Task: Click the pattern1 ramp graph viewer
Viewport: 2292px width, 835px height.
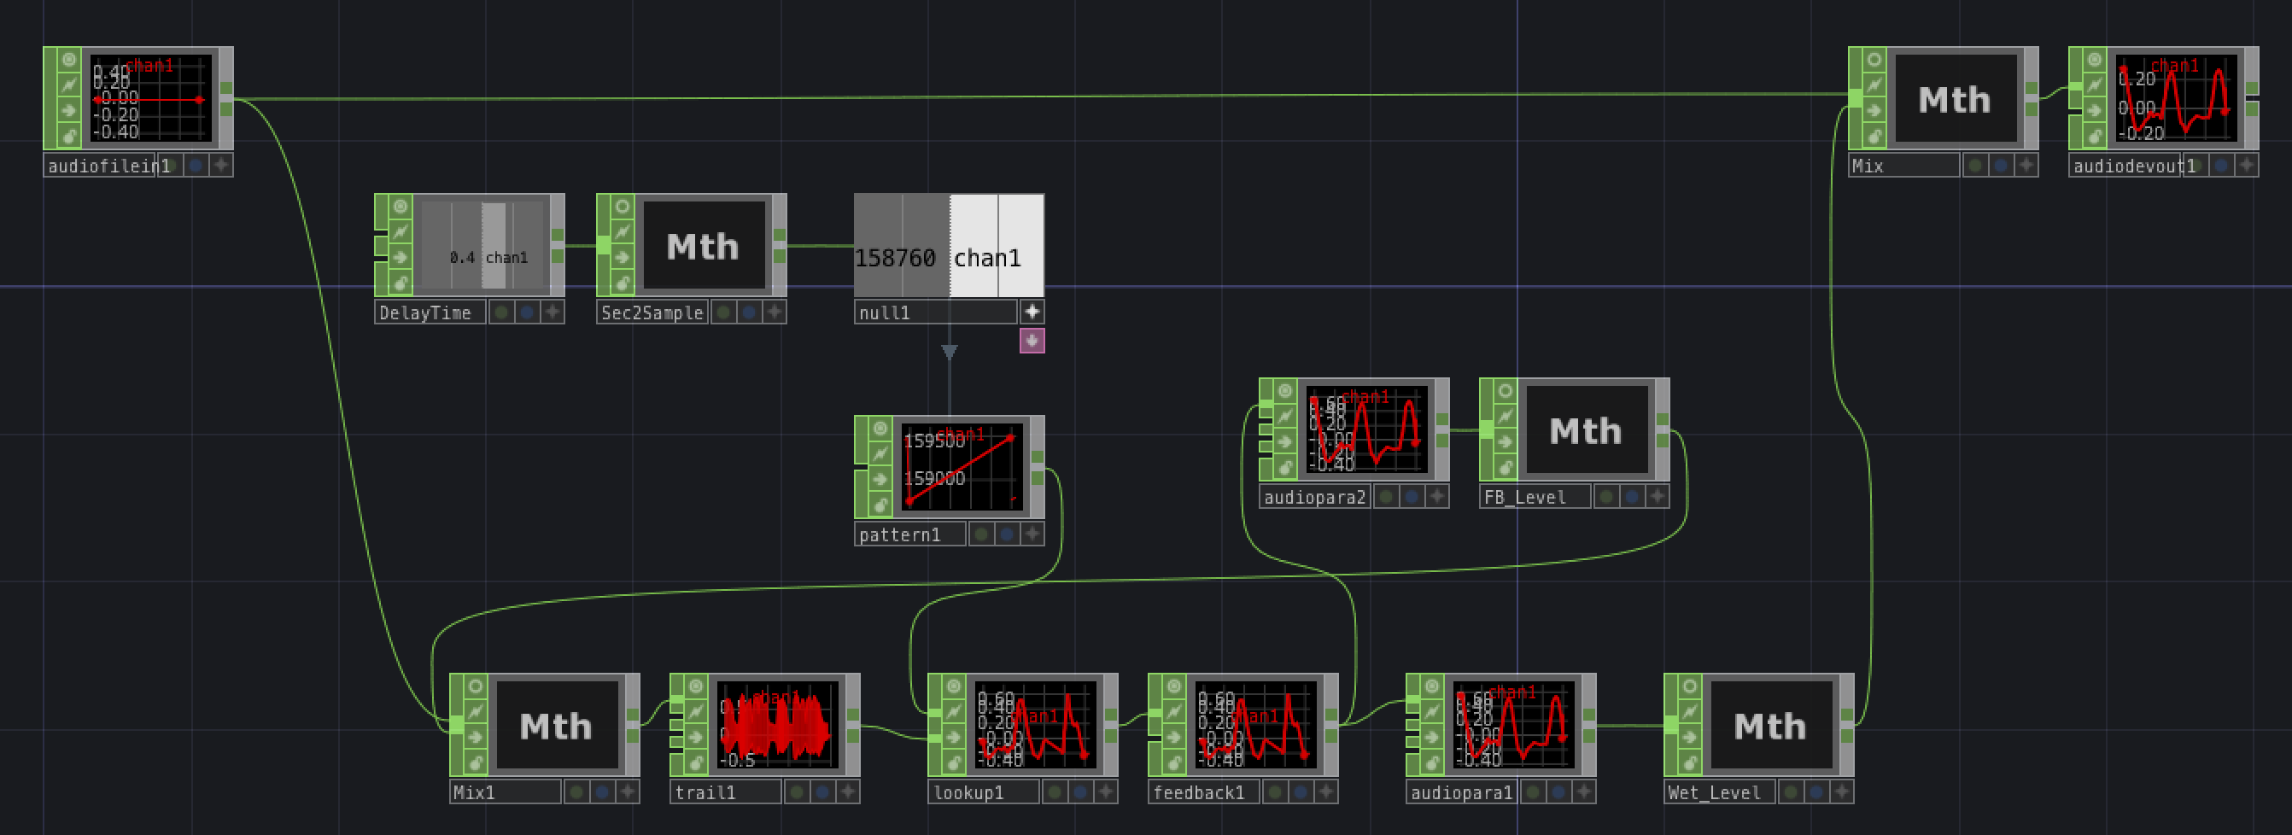Action: pyautogui.click(x=962, y=467)
